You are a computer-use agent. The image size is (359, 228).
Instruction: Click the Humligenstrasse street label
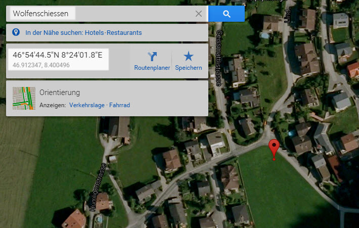(x=98, y=187)
